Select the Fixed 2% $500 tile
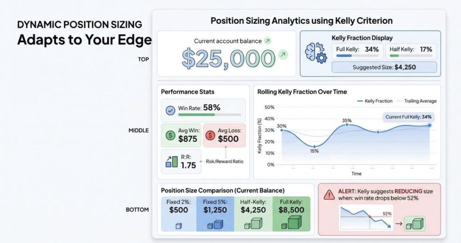This screenshot has height=243, width=461. click(x=178, y=214)
